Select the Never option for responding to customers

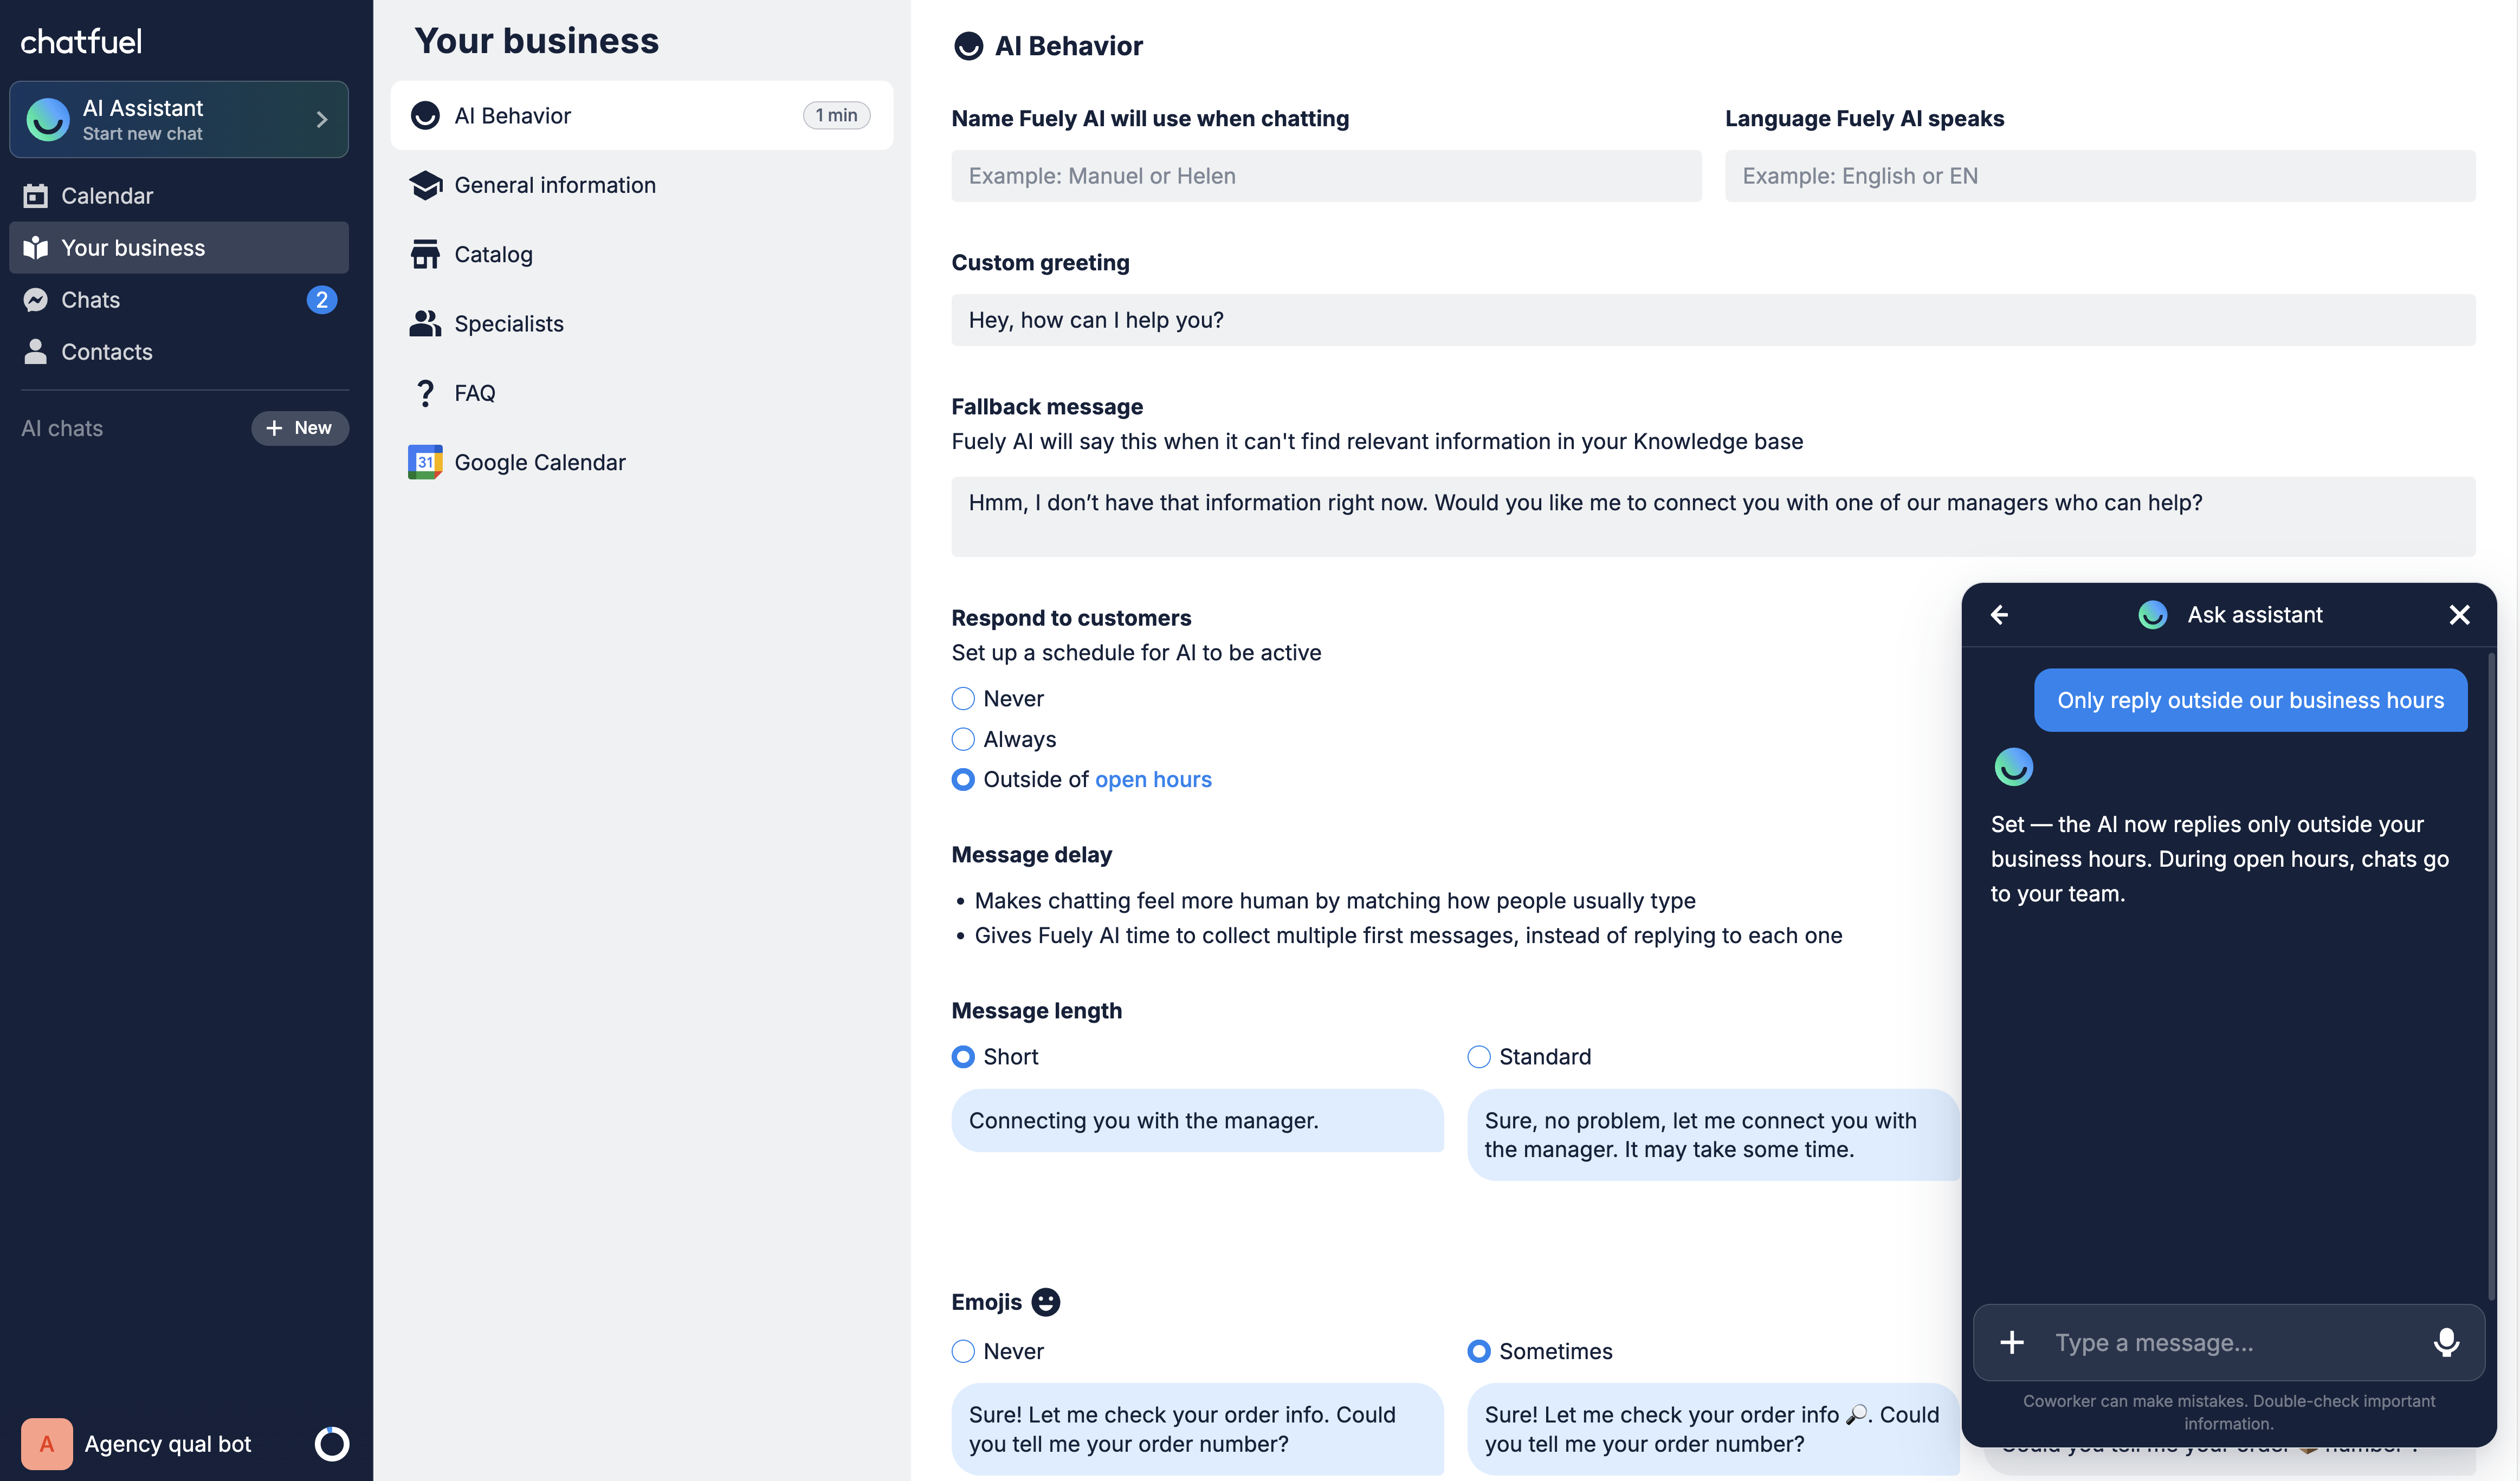(963, 699)
